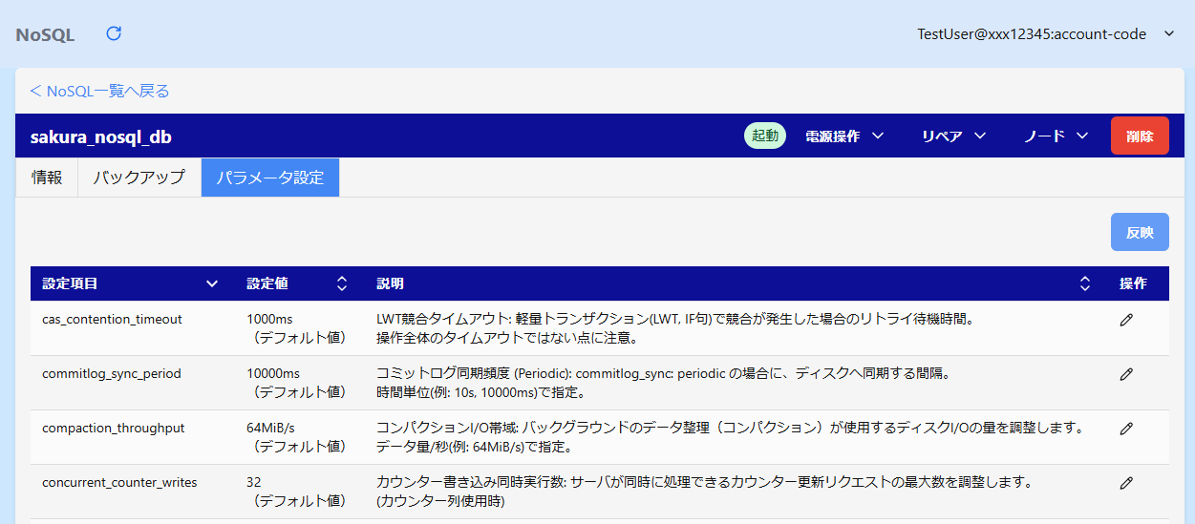This screenshot has height=524, width=1195.
Task: Select the パラメータ設定 tab
Action: (269, 178)
